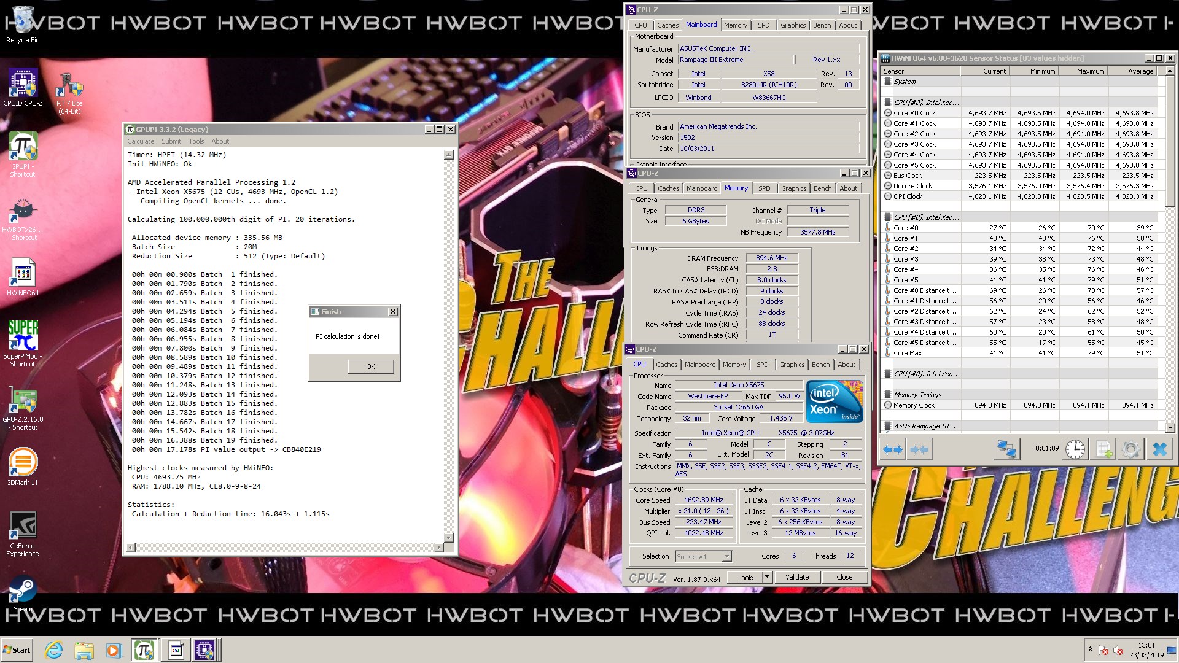The width and height of the screenshot is (1179, 663).
Task: Launch the GPUPI desktop shortcut
Action: [23, 154]
